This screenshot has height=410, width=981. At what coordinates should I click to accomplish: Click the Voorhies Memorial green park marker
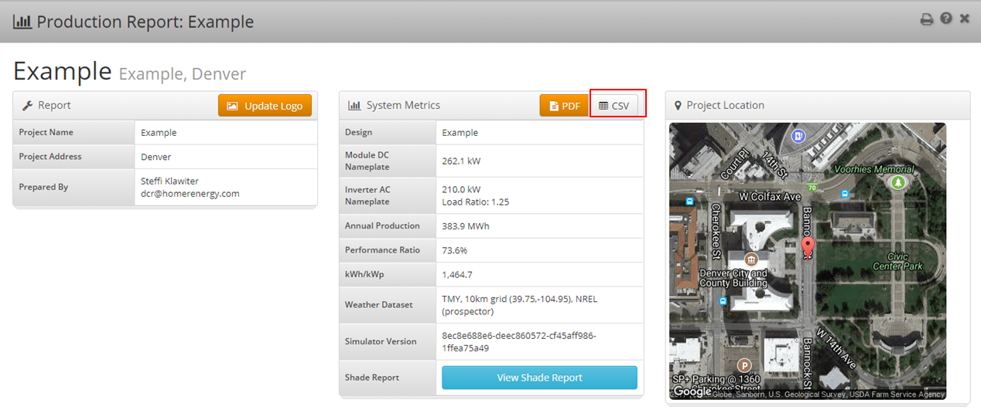[x=897, y=182]
